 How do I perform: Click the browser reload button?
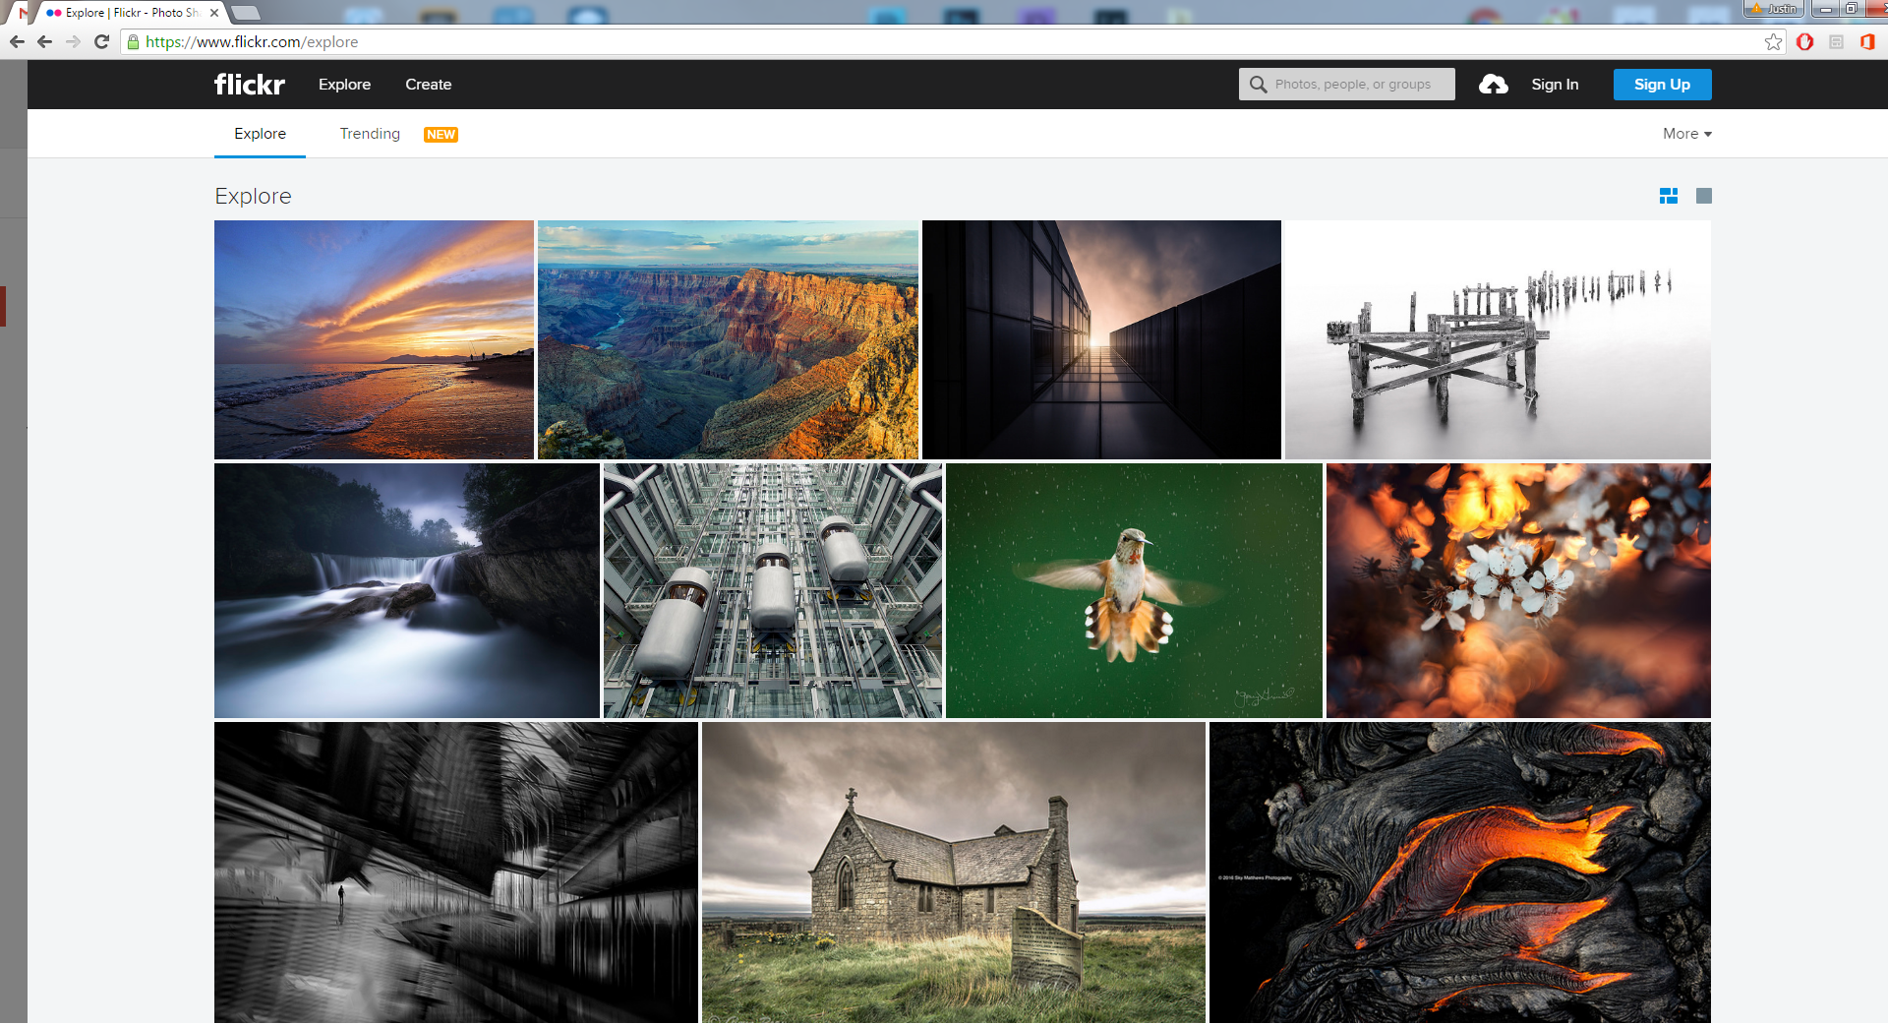pyautogui.click(x=101, y=41)
